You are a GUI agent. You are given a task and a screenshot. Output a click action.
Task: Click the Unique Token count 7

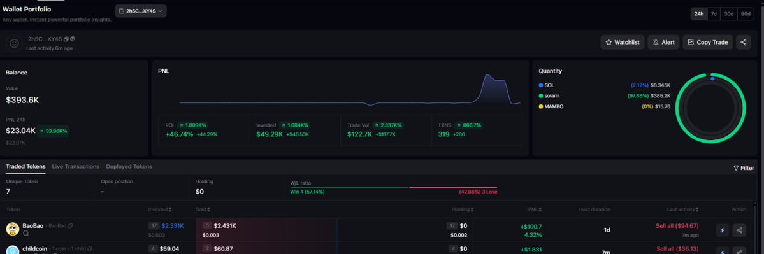pyautogui.click(x=8, y=192)
